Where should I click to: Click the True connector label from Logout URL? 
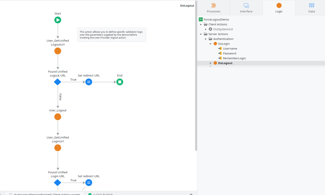[x=73, y=80]
